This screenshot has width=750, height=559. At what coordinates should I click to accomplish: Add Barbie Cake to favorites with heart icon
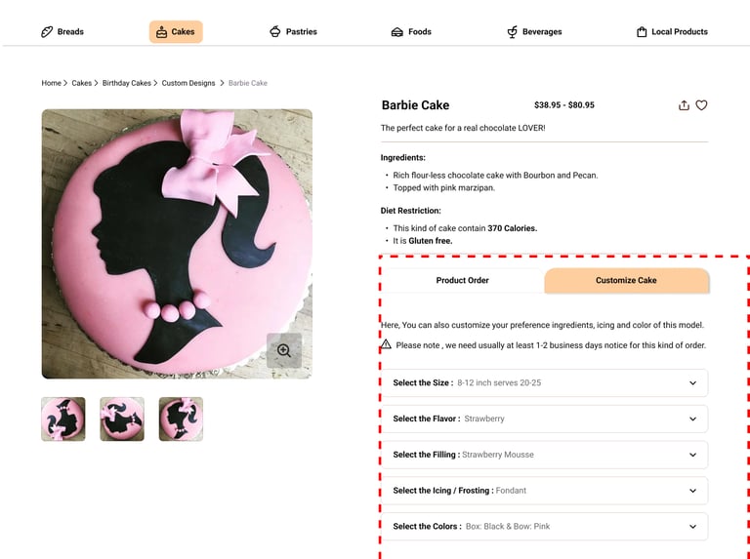point(701,105)
